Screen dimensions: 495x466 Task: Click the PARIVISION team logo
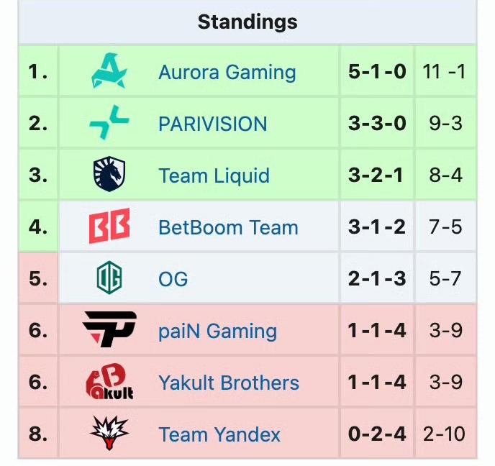[x=109, y=124]
